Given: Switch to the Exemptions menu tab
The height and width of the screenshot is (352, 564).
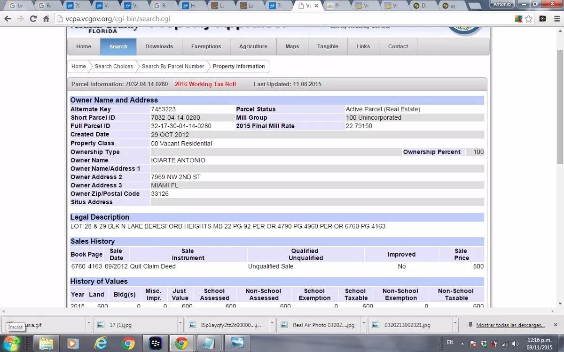Looking at the screenshot, I should (206, 46).
